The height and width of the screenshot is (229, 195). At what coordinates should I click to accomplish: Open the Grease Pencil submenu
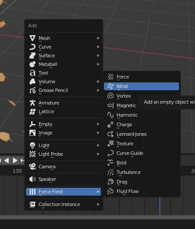click(64, 90)
